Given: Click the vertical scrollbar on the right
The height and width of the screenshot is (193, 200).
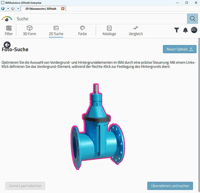Looking at the screenshot, I should pyautogui.click(x=199, y=114).
